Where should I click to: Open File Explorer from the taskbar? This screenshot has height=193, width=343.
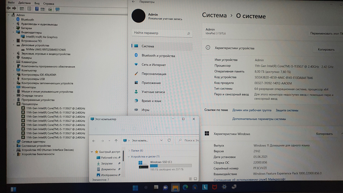[175, 188]
